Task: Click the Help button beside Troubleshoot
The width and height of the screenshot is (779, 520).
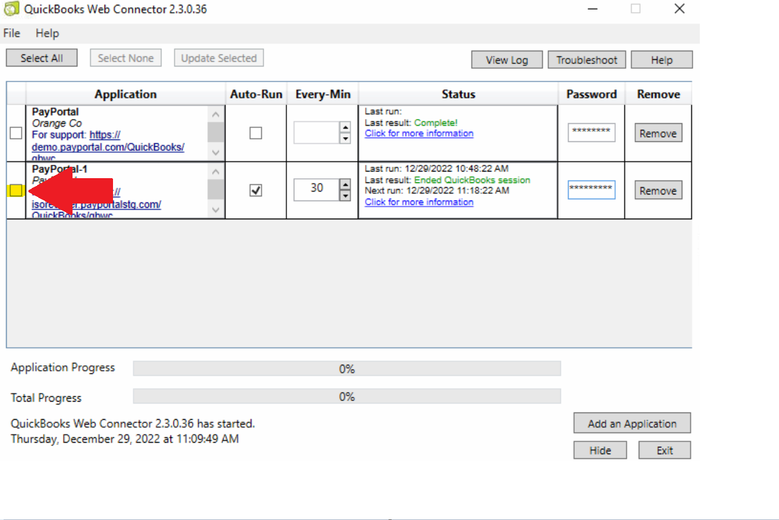Action: (662, 60)
